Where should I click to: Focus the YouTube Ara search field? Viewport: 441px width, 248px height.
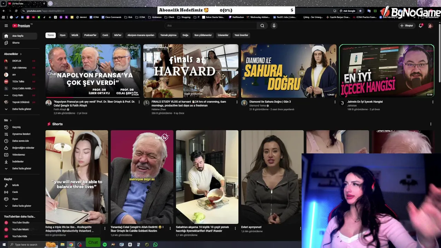211,25
